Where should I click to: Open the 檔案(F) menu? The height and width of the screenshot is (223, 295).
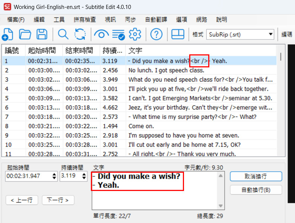pyautogui.click(x=16, y=19)
